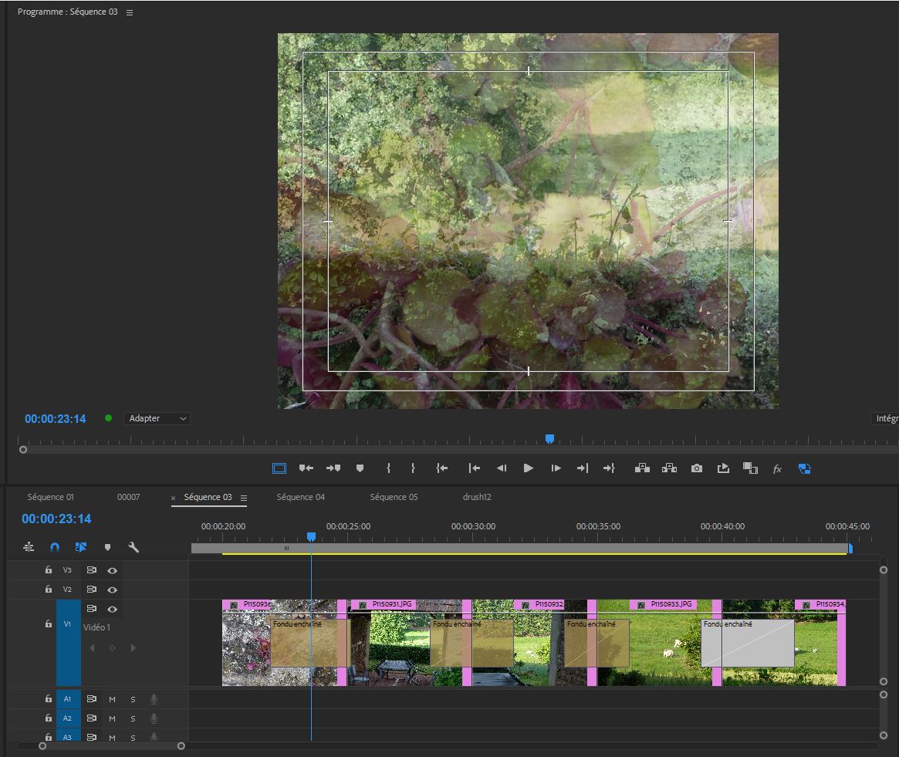Add a marker in the timeline panel
899x757 pixels.
click(x=107, y=547)
